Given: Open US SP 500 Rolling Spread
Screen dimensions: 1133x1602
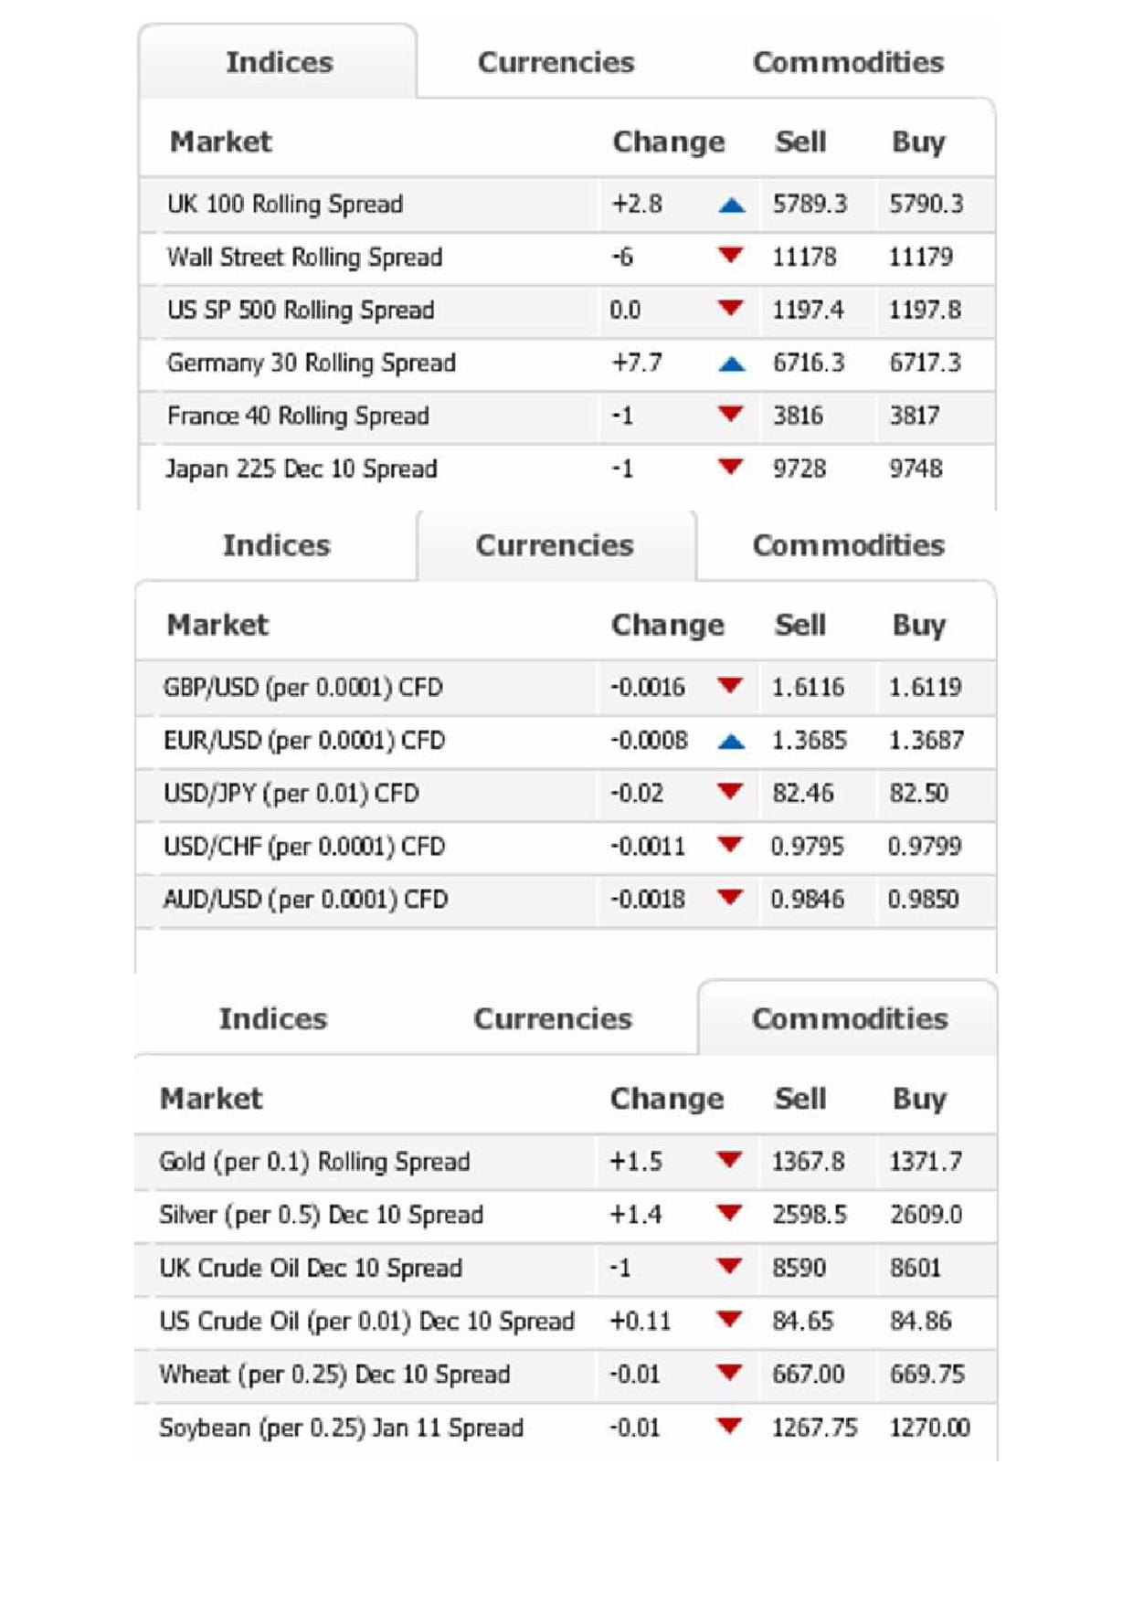Looking at the screenshot, I should (x=300, y=310).
